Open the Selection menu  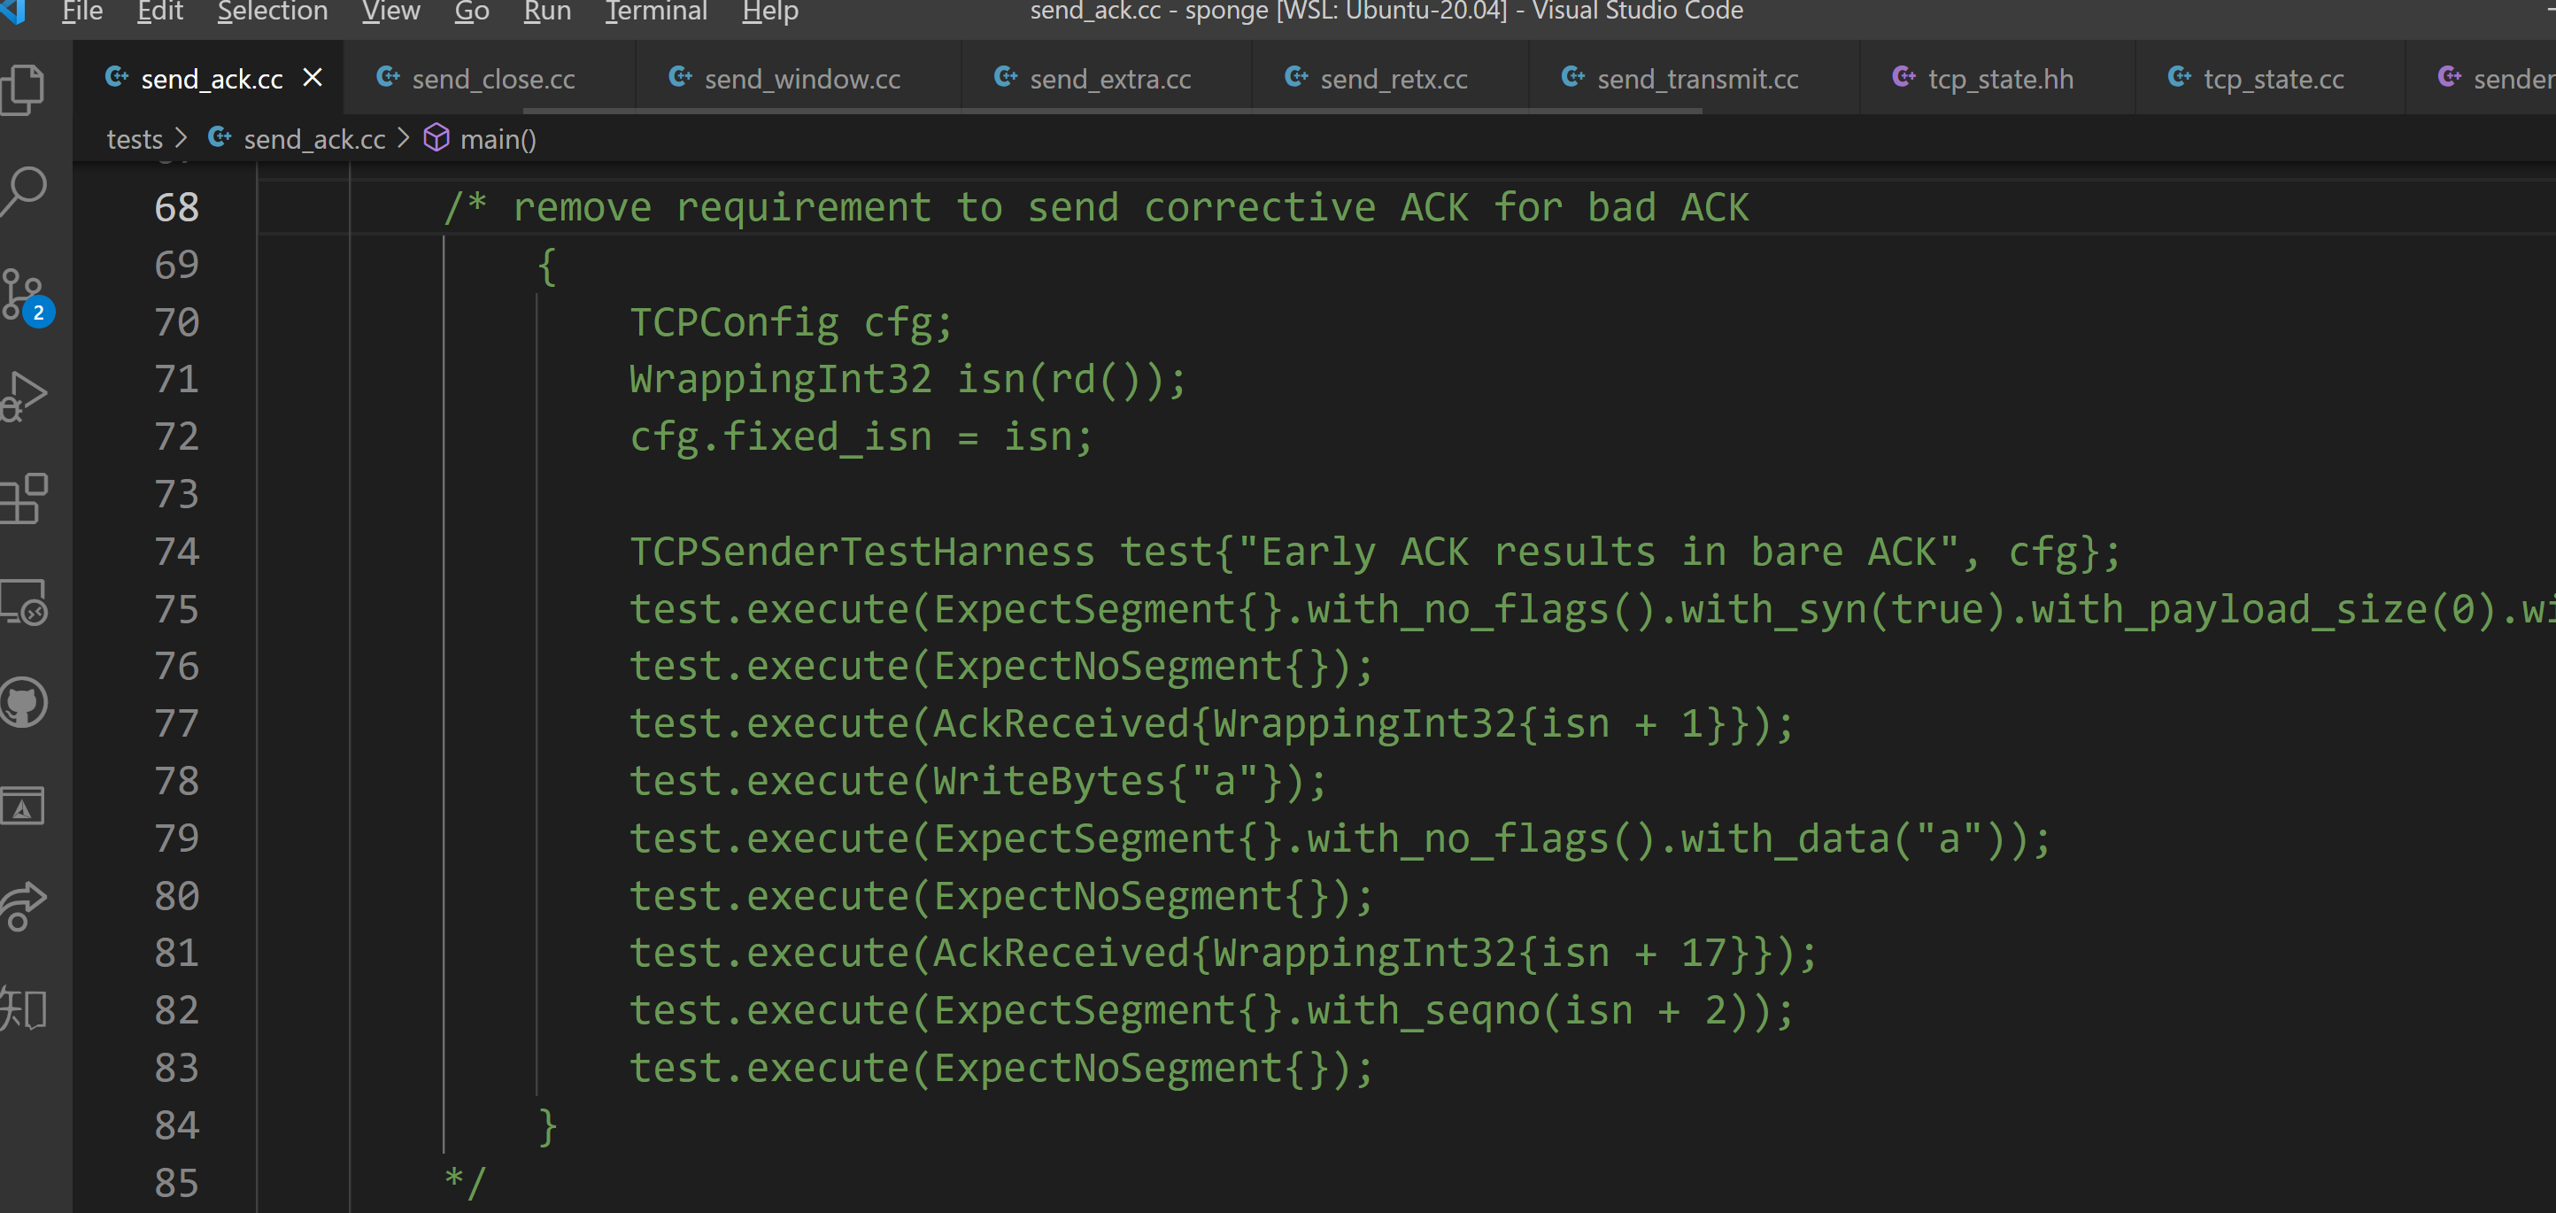coord(272,12)
